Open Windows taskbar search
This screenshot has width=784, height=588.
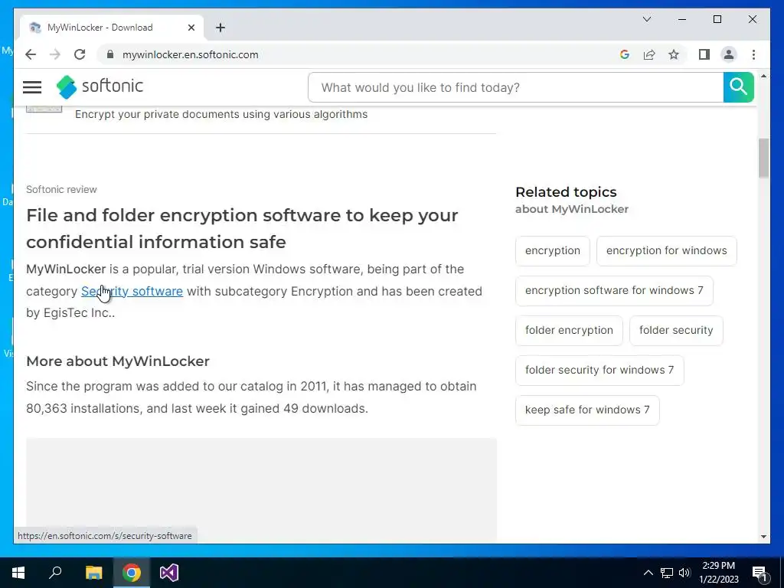[55, 573]
